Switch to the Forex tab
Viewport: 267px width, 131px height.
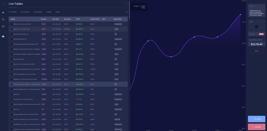pyautogui.click(x=58, y=12)
